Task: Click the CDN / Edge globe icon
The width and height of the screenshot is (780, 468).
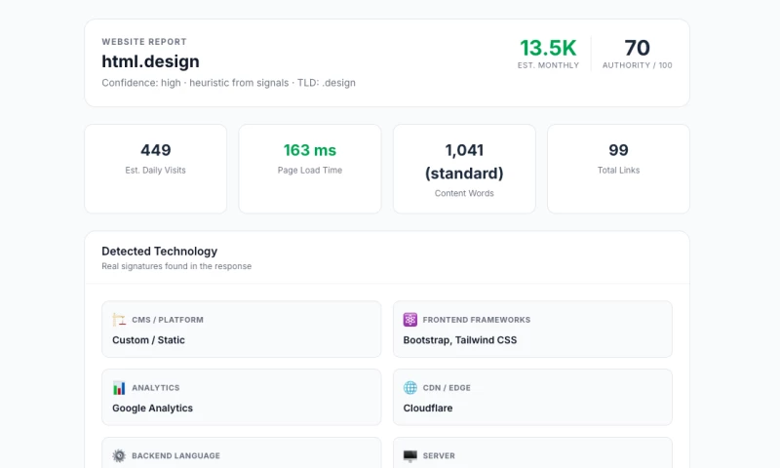Action: click(409, 388)
